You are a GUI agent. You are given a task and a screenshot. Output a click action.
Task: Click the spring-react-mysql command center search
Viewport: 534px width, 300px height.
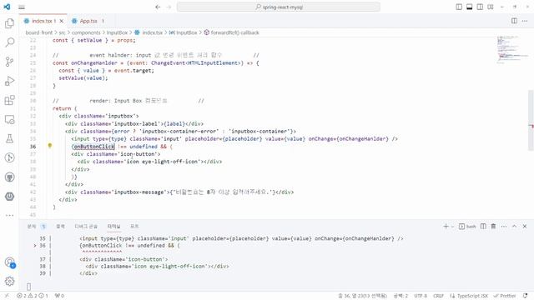coord(279,7)
